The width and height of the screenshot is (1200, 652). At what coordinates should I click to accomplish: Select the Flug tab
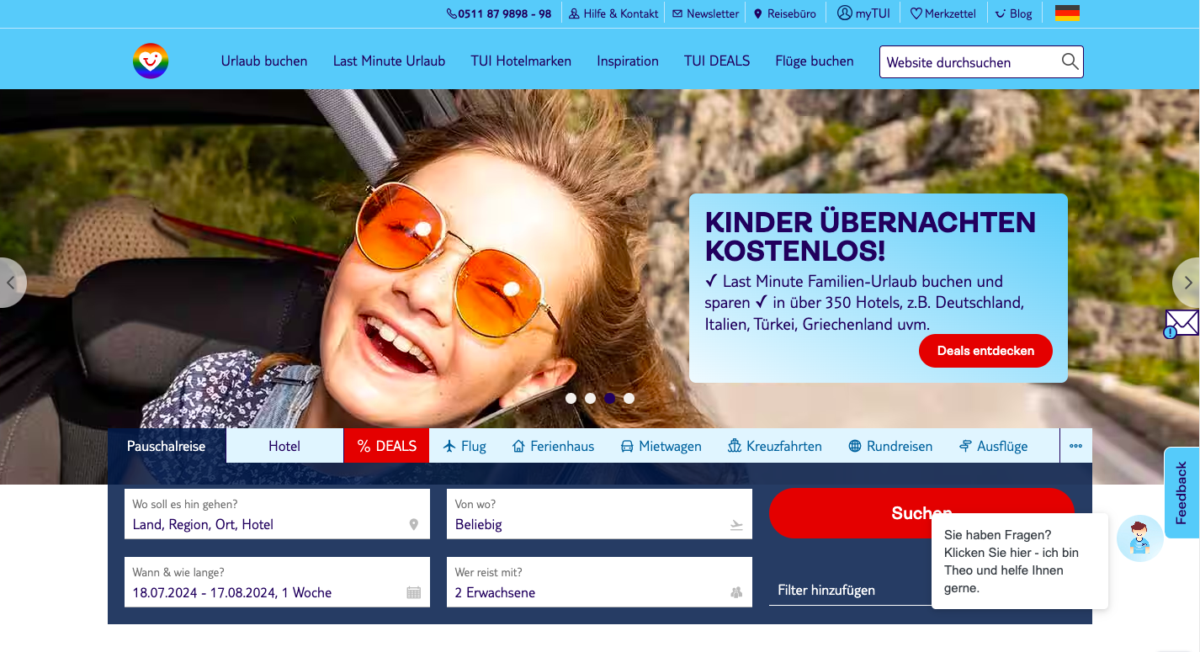pos(465,446)
